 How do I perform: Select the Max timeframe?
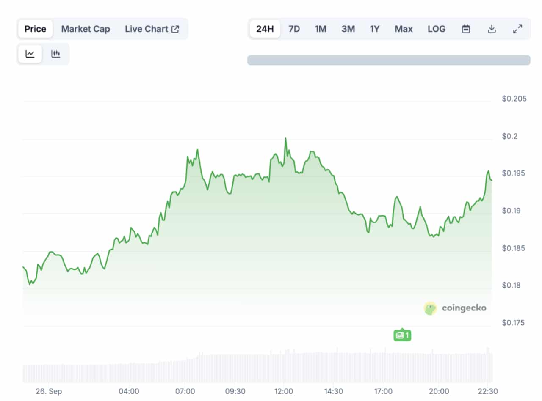[404, 29]
